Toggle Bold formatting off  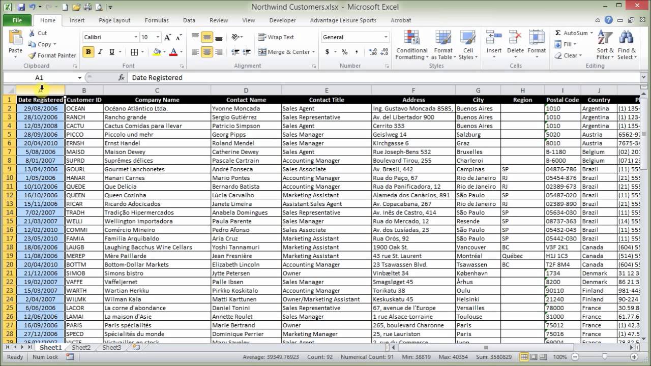(x=89, y=52)
